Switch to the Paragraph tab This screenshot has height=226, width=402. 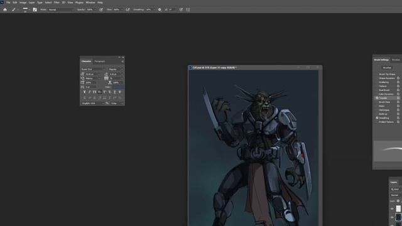pyautogui.click(x=99, y=62)
